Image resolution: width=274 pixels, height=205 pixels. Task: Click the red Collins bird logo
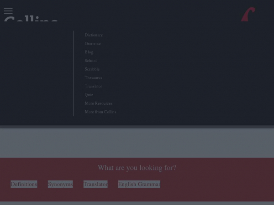(248, 14)
